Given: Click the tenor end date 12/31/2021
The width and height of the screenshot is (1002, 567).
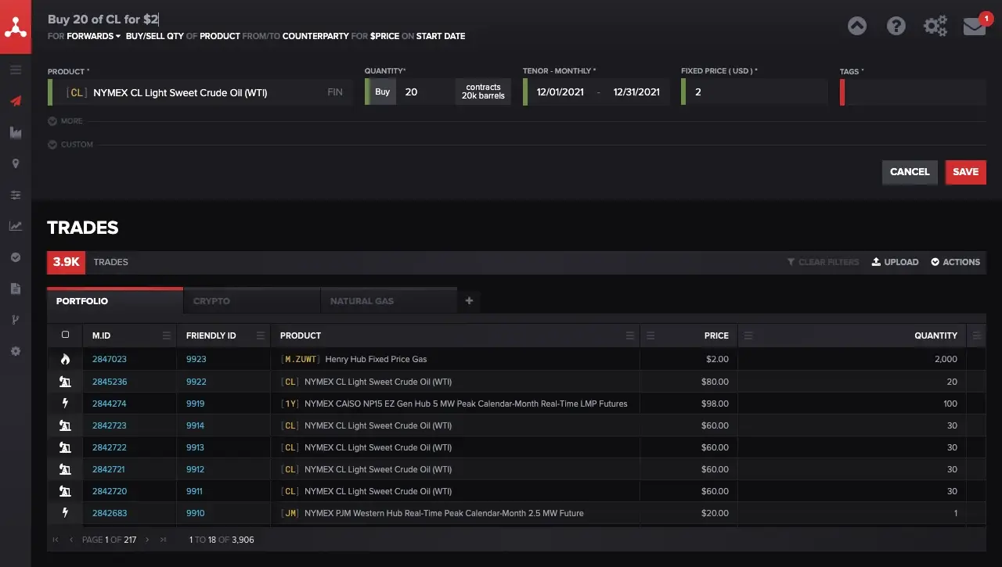Looking at the screenshot, I should pyautogui.click(x=636, y=92).
